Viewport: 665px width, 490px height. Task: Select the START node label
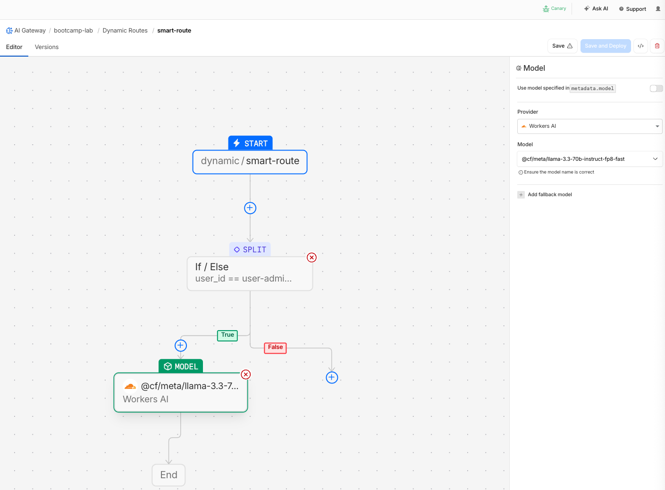tap(250, 143)
